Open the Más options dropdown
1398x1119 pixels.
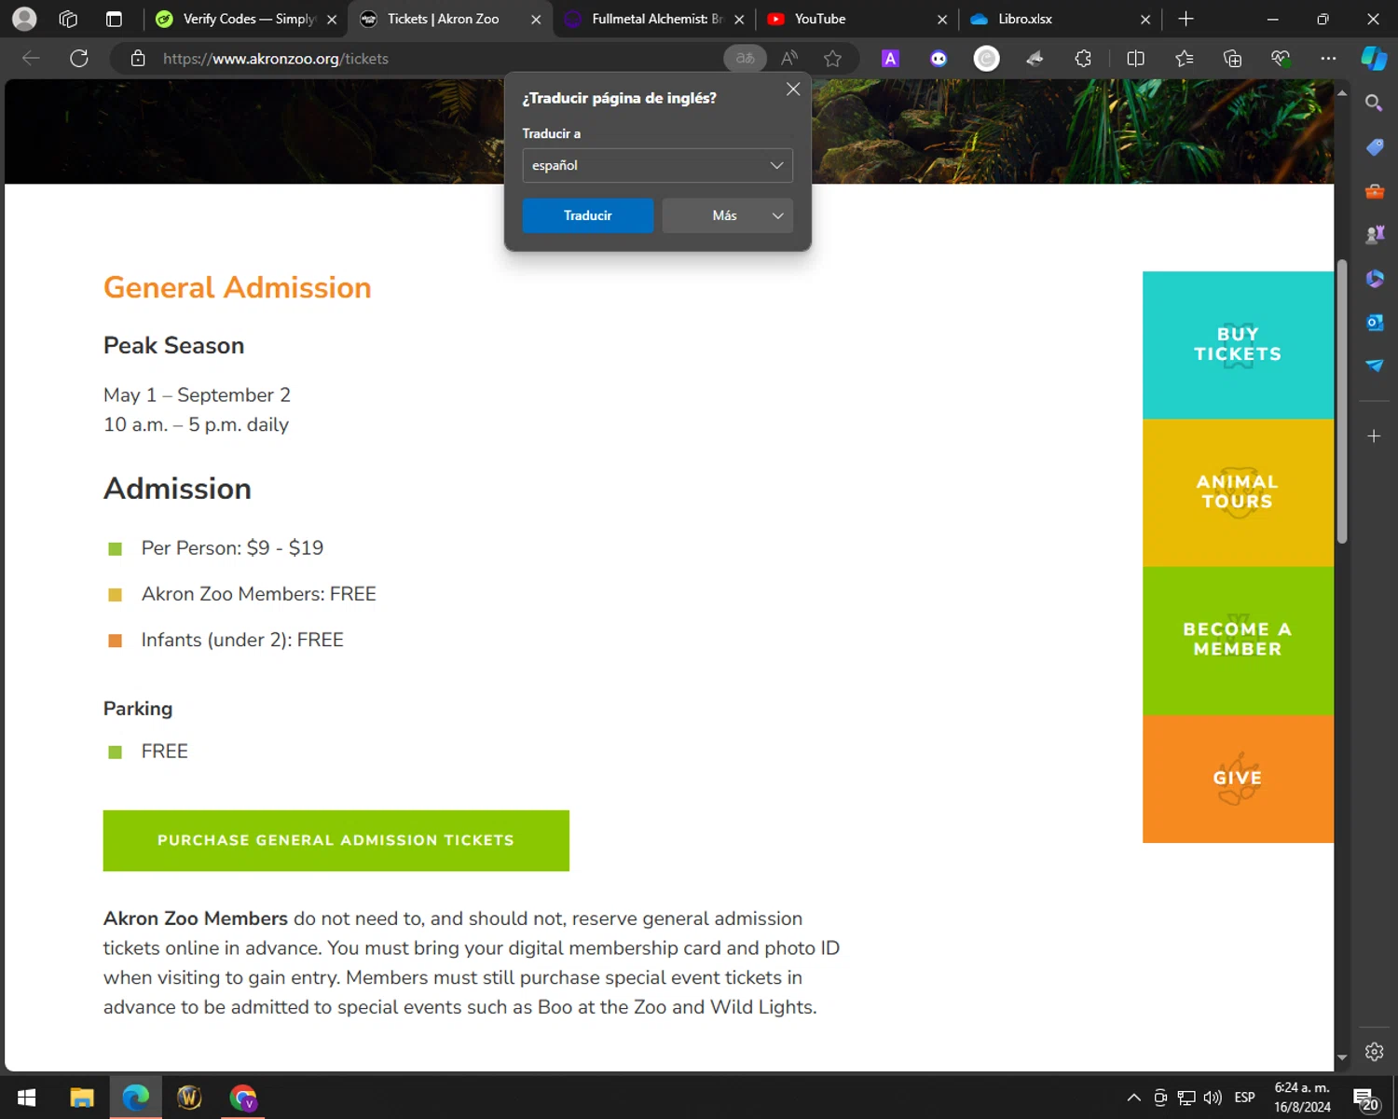click(x=727, y=215)
